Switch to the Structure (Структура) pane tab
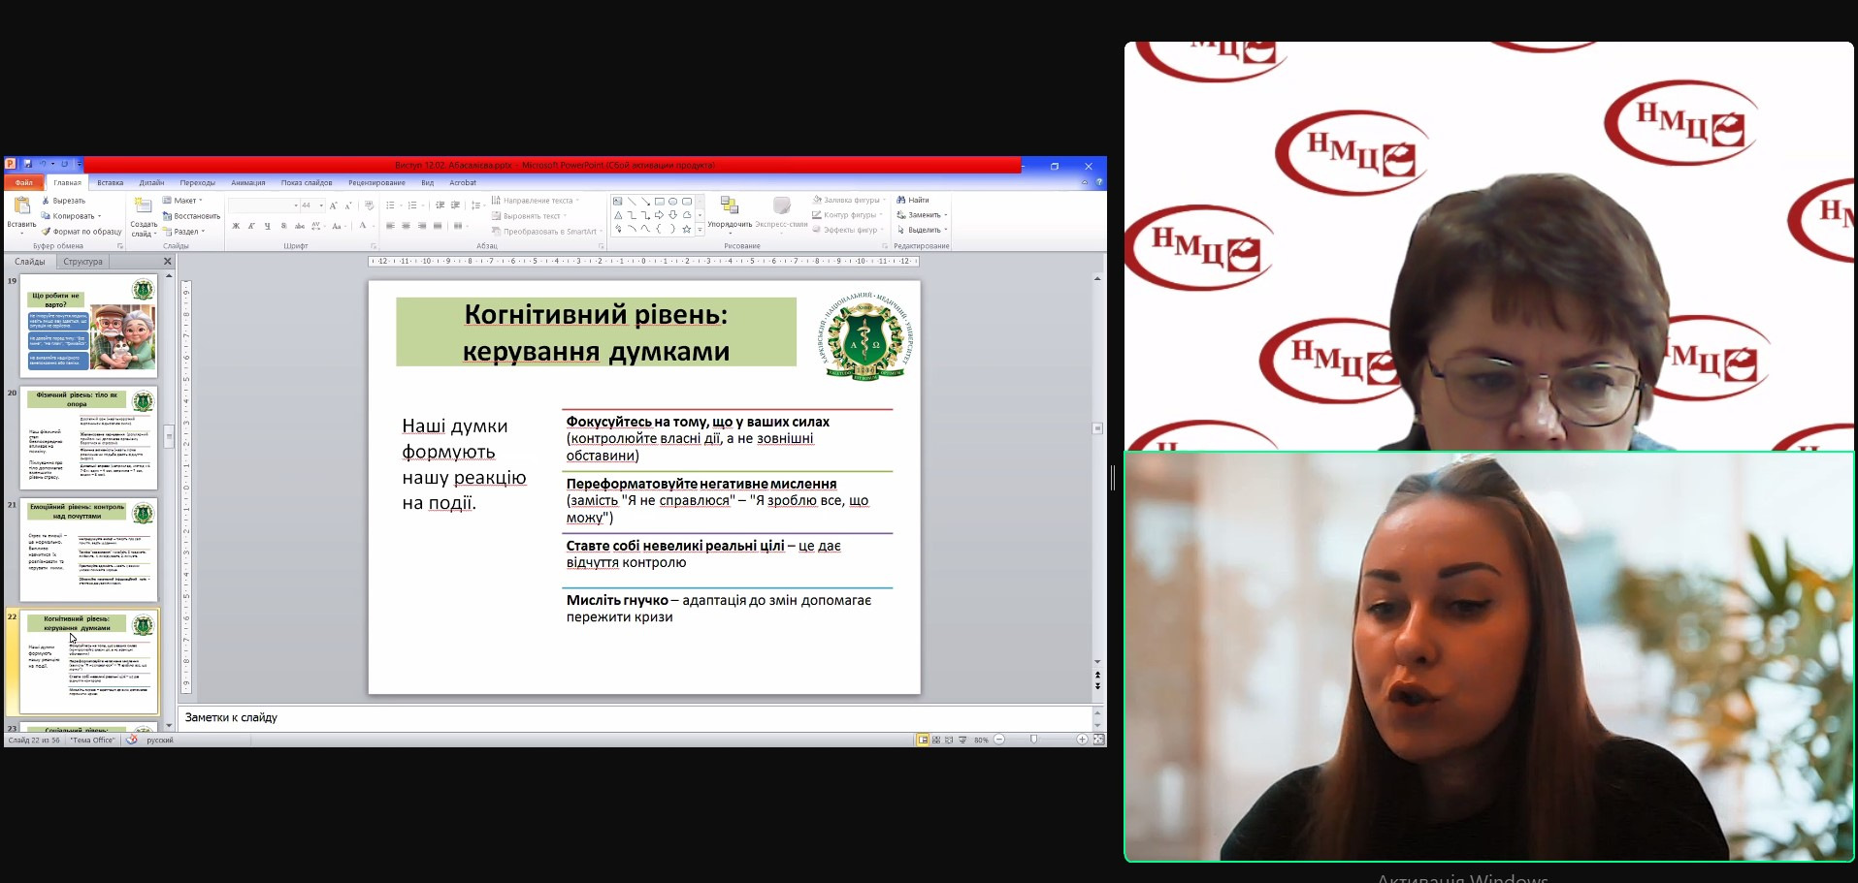Screen dimensions: 1858x883 click(x=82, y=262)
